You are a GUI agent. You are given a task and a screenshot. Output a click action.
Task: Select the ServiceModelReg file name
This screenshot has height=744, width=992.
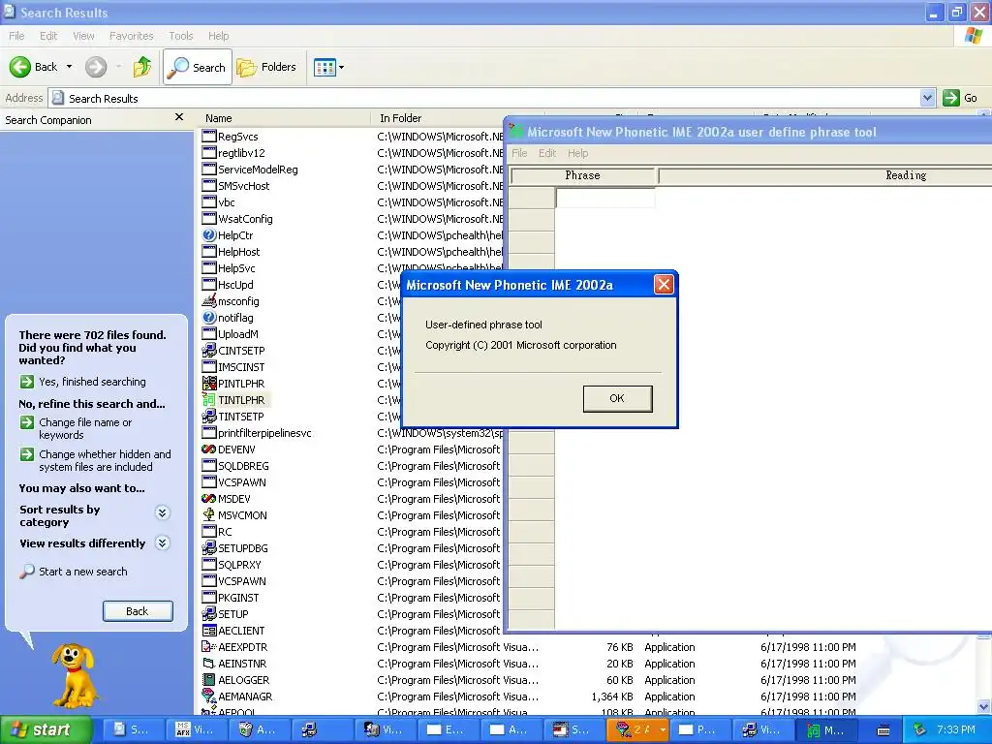[258, 169]
